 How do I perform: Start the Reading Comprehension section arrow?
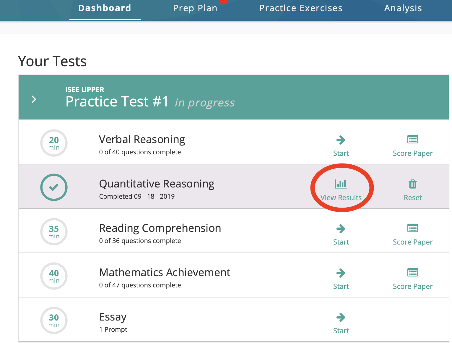pyautogui.click(x=341, y=229)
